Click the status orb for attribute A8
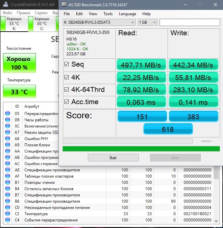 8,138
